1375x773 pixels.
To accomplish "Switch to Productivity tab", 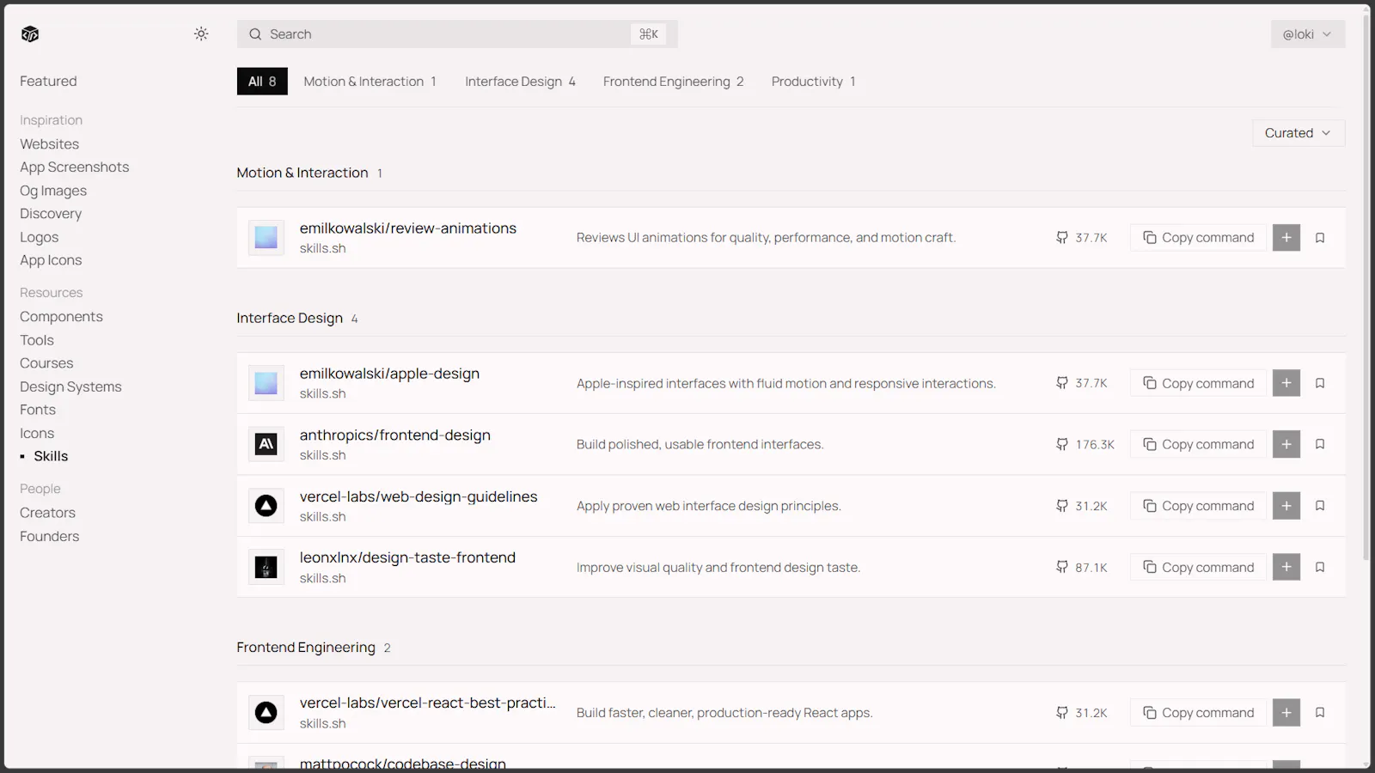I will [x=814, y=82].
